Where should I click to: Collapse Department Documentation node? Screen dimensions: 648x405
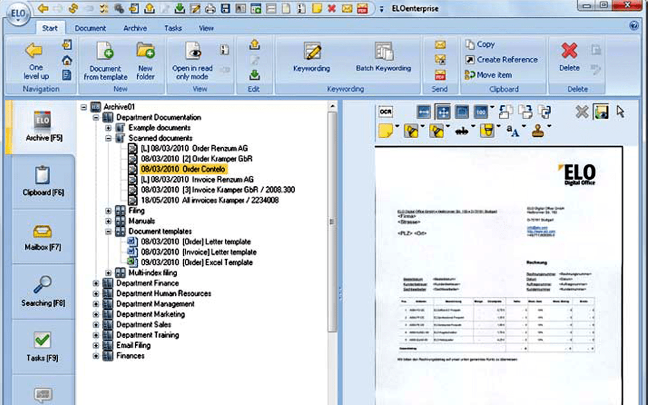click(x=96, y=117)
